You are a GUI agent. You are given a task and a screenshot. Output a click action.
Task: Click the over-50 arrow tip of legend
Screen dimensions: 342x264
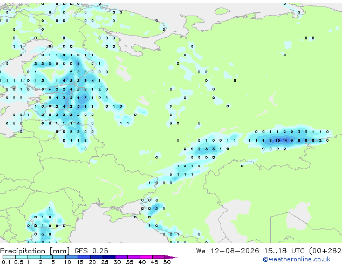point(171,257)
